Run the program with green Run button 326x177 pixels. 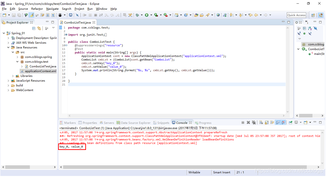[x=147, y=15]
